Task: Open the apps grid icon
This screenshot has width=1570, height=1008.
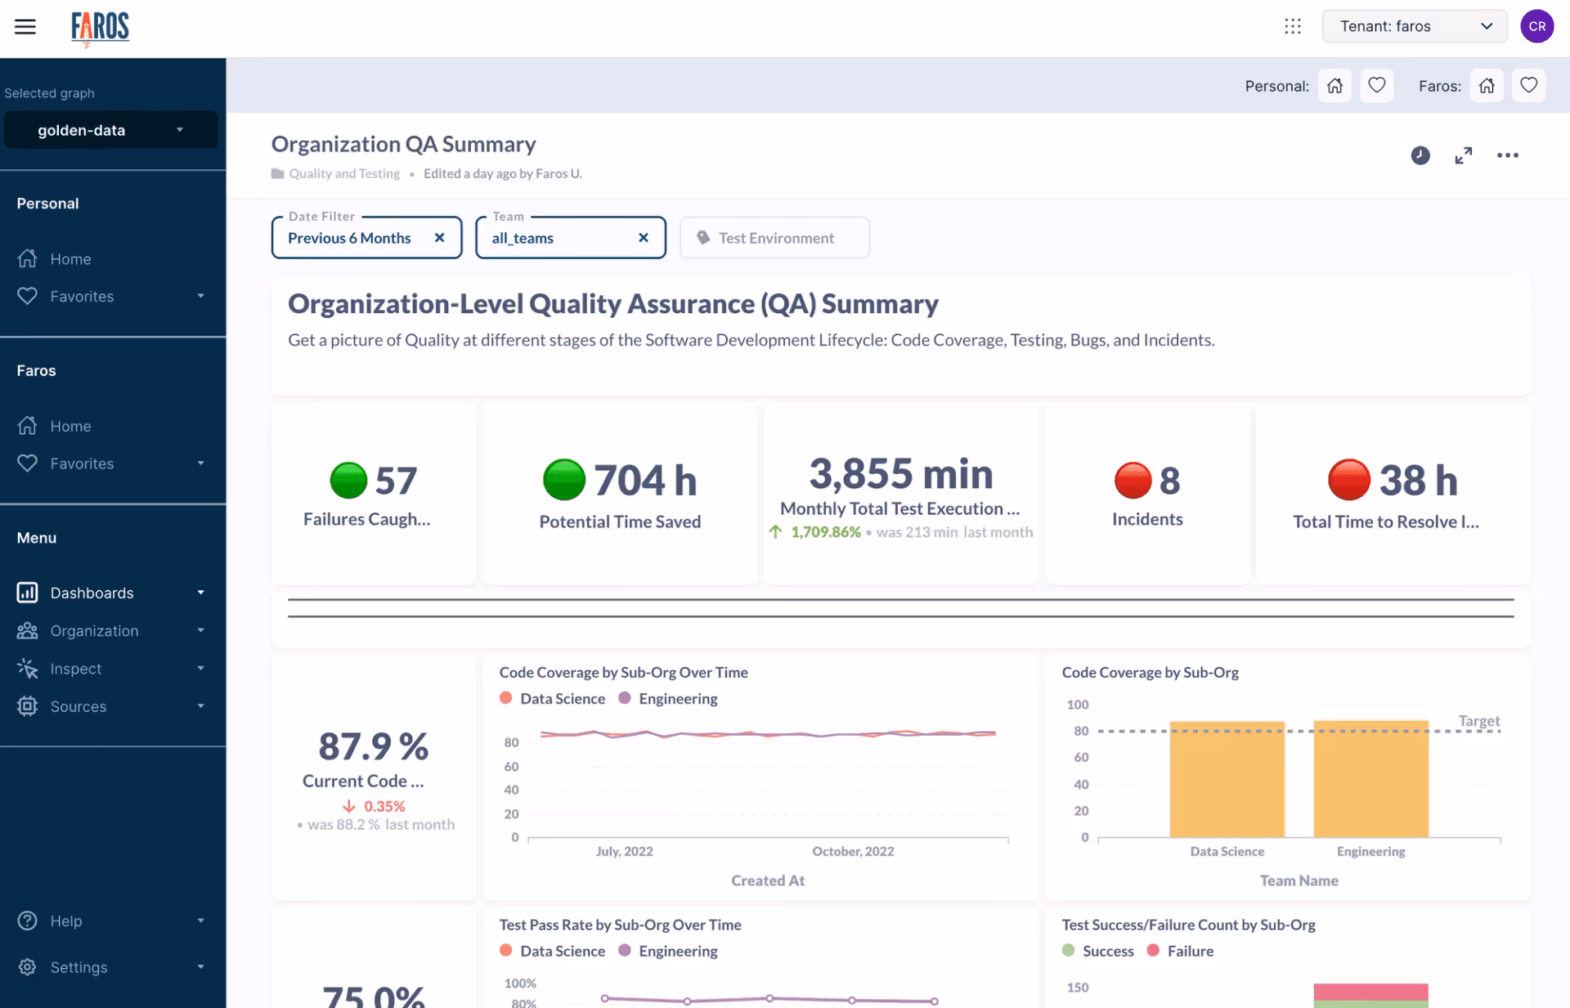Action: coord(1292,26)
